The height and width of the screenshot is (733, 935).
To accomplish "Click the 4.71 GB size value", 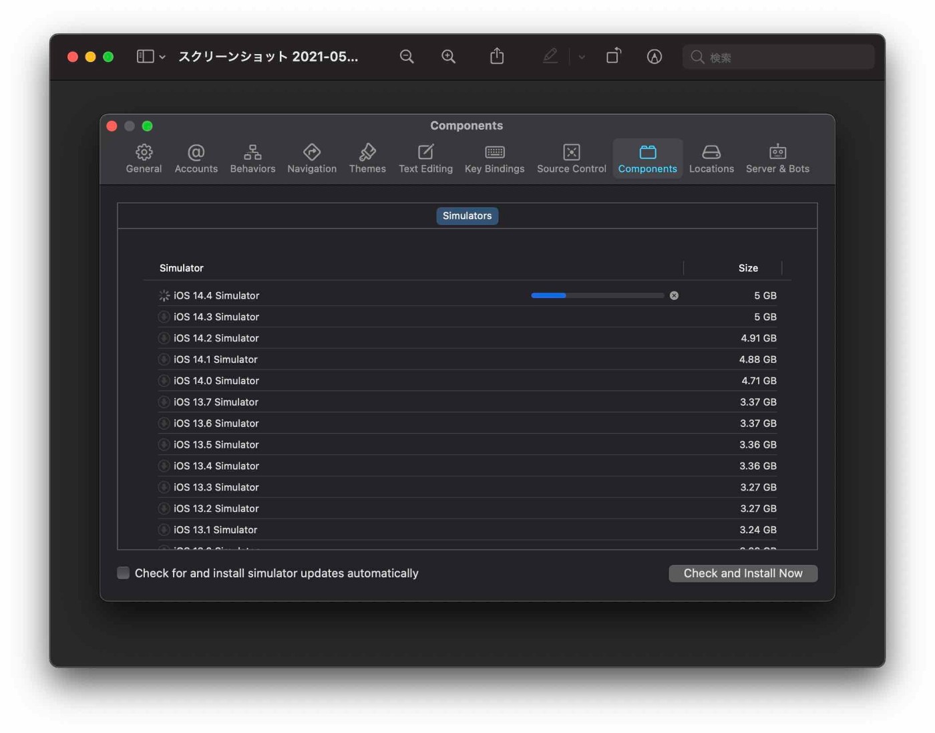I will [x=759, y=381].
